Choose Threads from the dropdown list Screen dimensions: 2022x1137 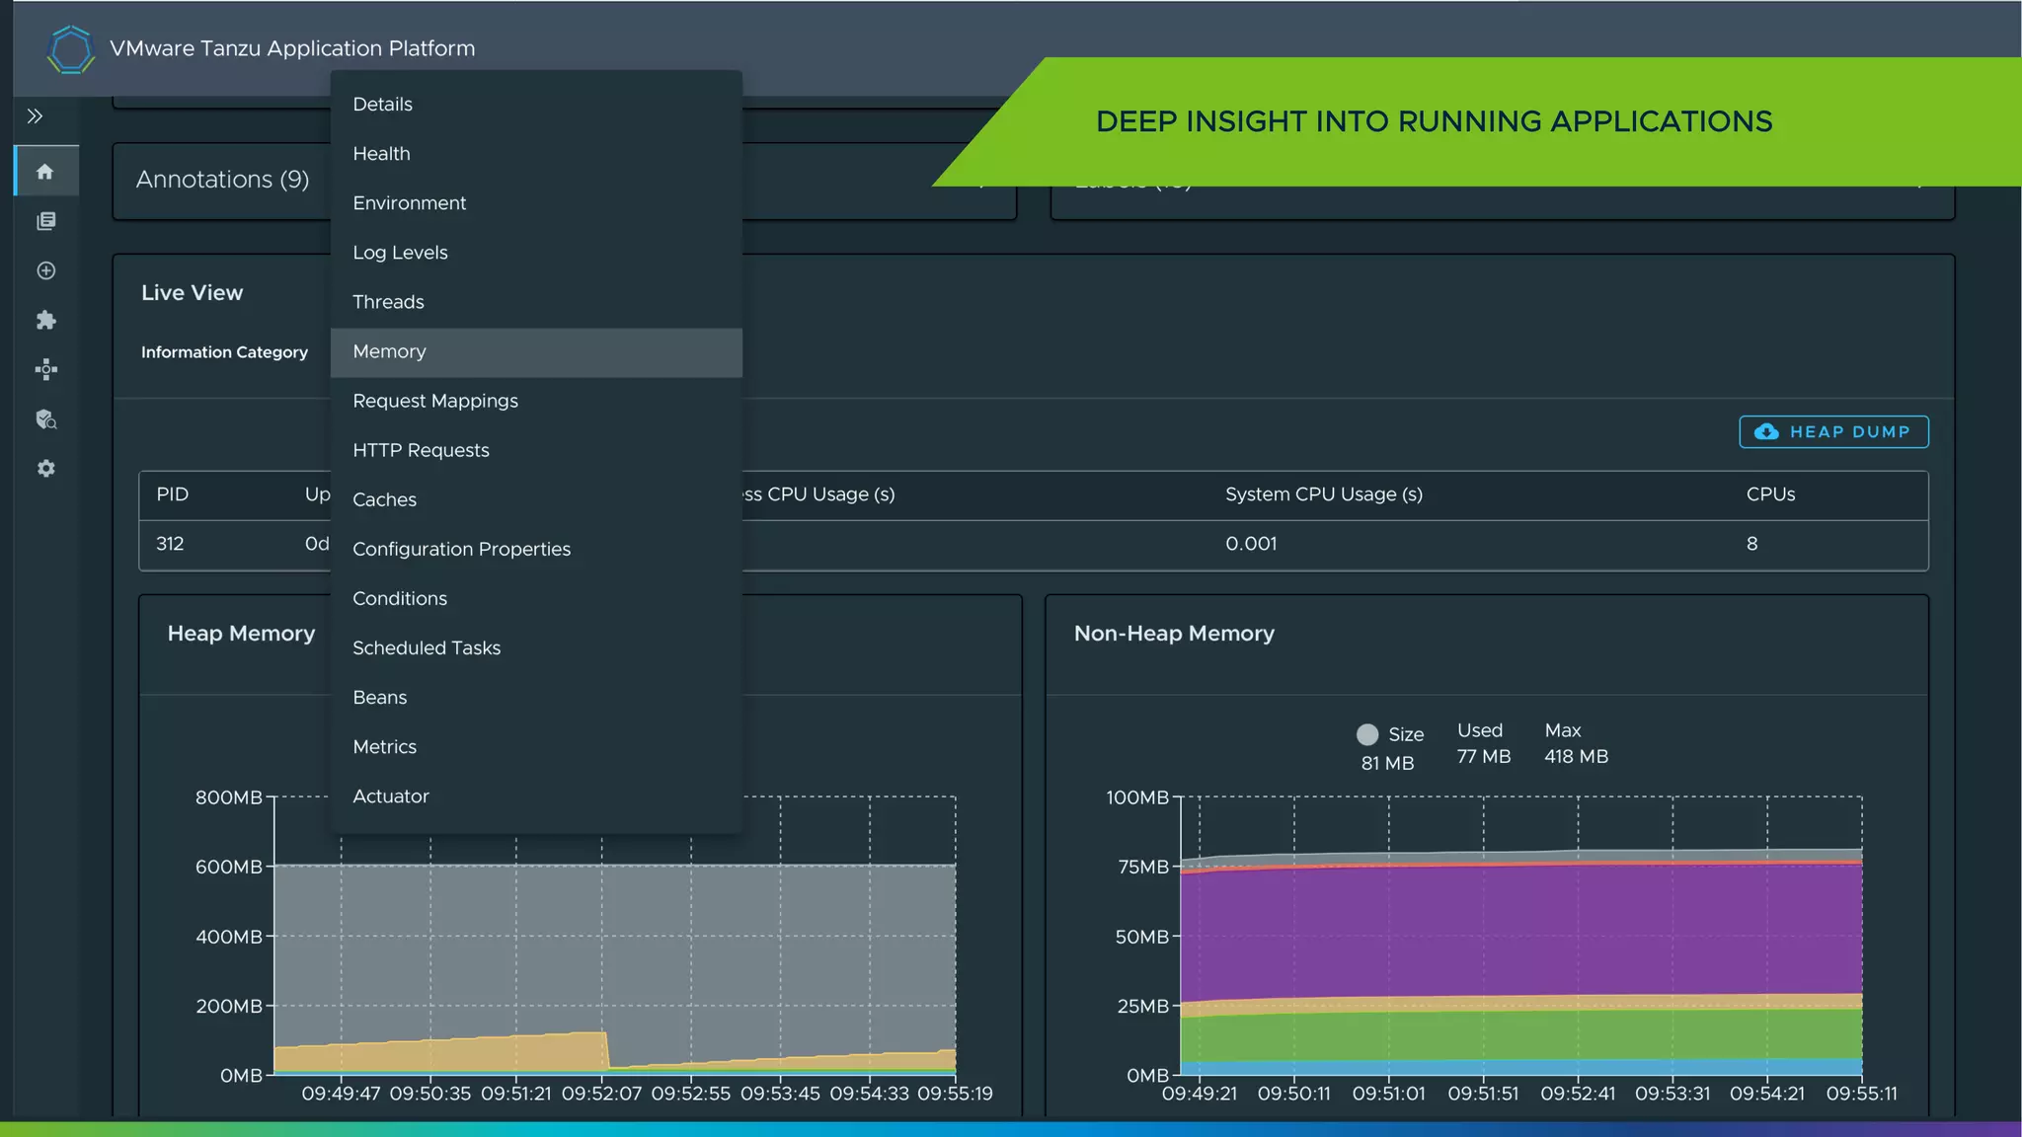point(388,302)
